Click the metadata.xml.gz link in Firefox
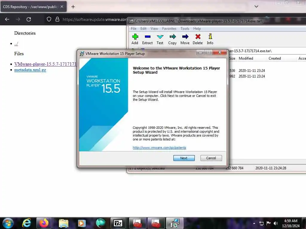Image resolution: width=306 pixels, height=229 pixels. 30,70
